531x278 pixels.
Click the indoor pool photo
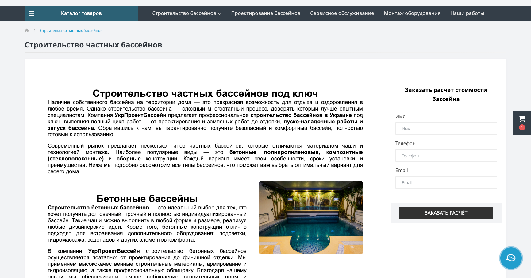point(311,218)
